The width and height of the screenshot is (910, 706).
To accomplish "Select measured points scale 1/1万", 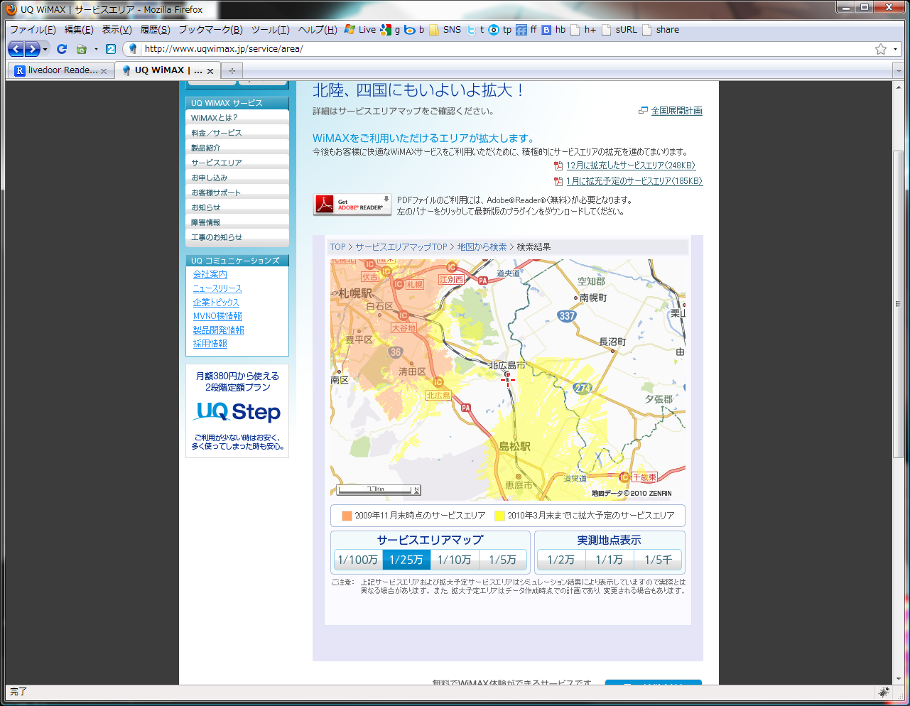I will tap(610, 560).
